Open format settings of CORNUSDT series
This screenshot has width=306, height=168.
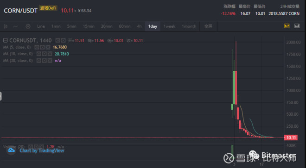(x=63, y=41)
